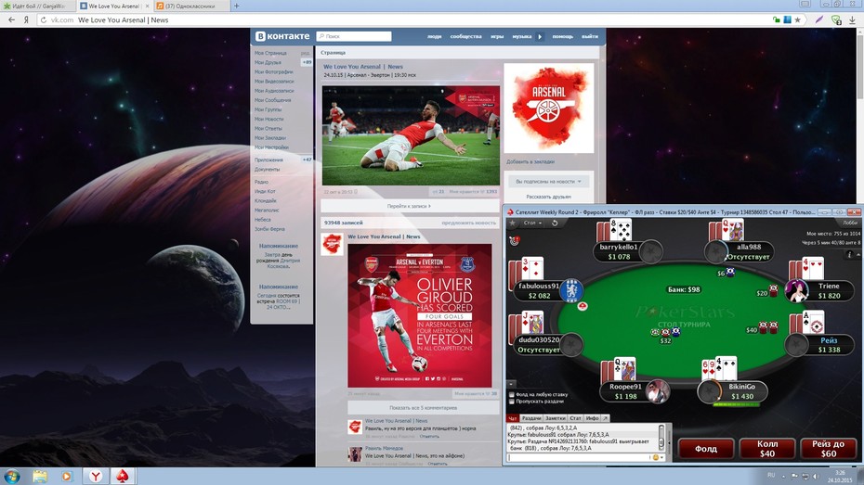Open 'Мои Сообщения' in VK sidebar
Image resolution: width=864 pixels, height=485 pixels.
[273, 100]
